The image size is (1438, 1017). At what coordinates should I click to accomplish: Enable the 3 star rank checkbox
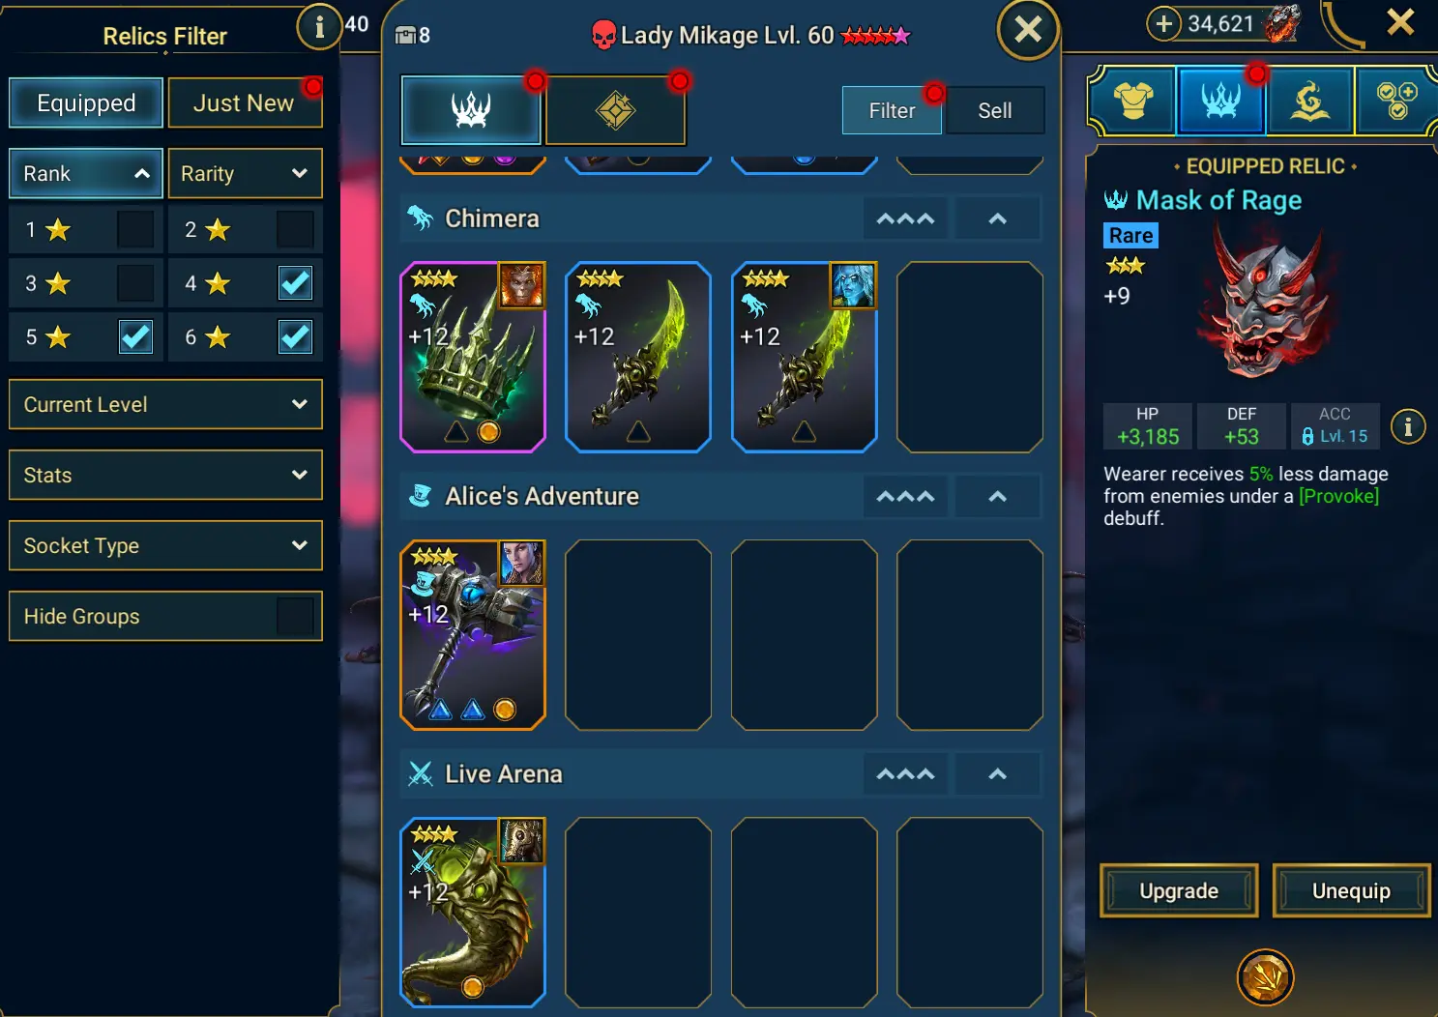tap(135, 283)
